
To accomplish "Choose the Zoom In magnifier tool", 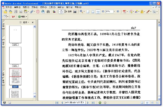I will click(x=81, y=11).
